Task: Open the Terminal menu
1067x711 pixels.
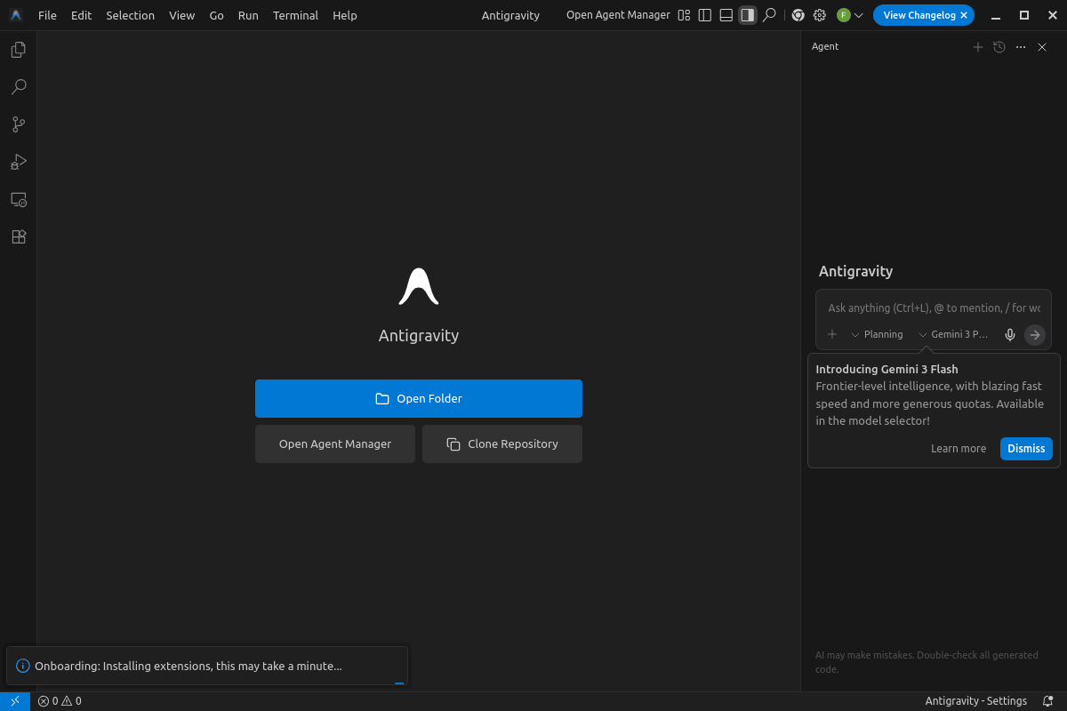Action: (295, 15)
